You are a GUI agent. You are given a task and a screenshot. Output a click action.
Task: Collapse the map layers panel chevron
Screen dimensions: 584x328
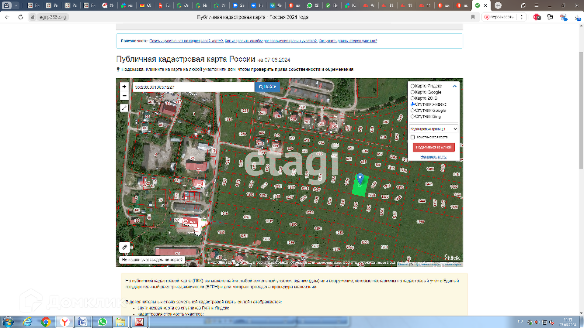pos(455,86)
